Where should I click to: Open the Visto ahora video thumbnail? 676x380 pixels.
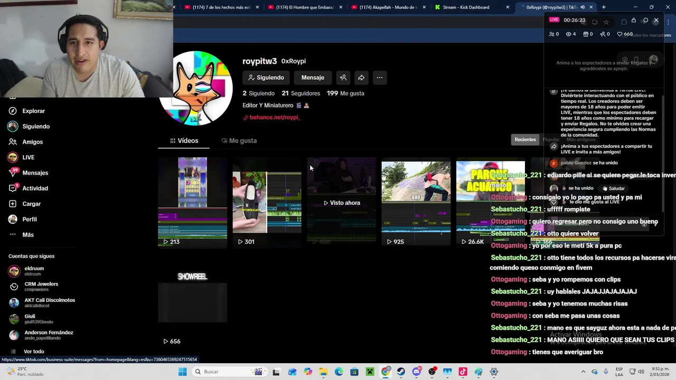point(341,202)
